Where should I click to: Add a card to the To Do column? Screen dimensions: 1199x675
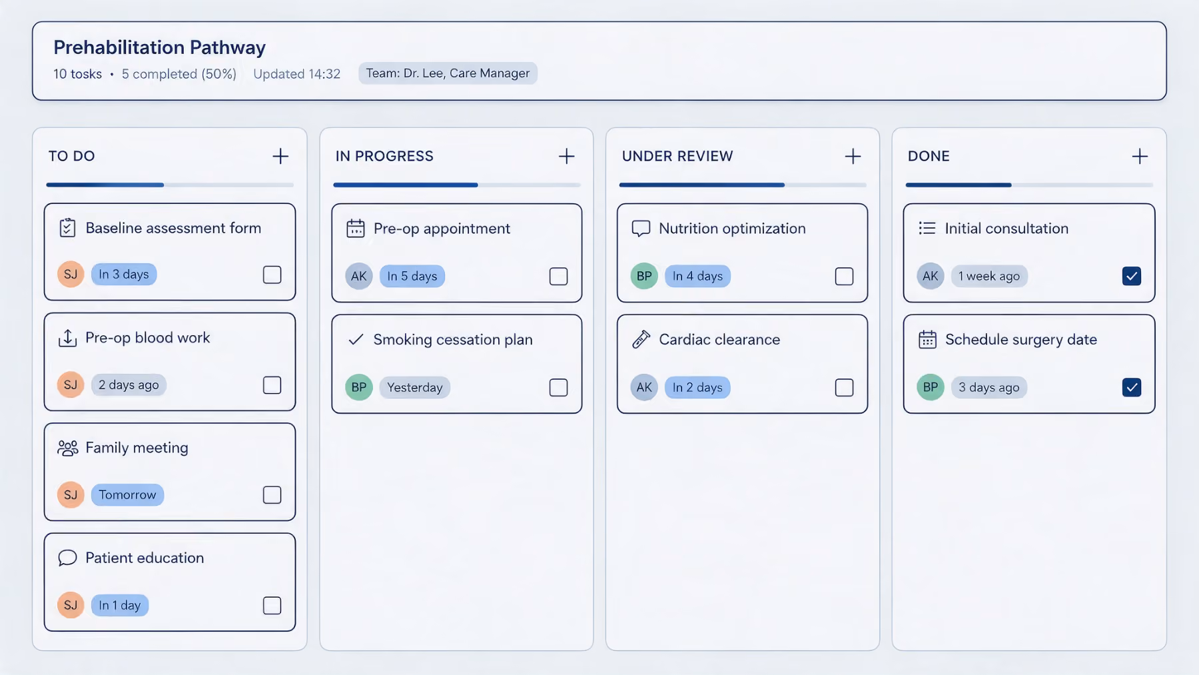[x=280, y=156]
